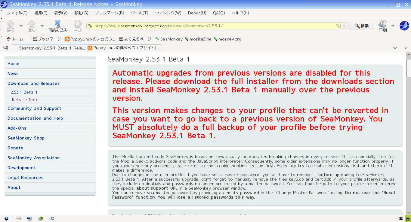
Task: Open Composer icon in status bar
Action: coord(29,218)
